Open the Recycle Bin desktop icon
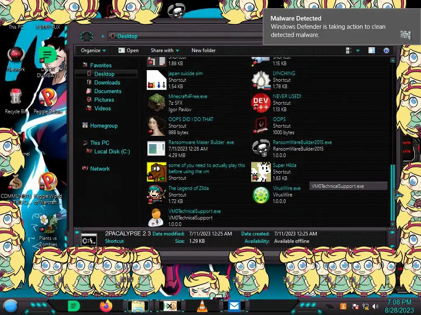Image resolution: width=421 pixels, height=315 pixels. pyautogui.click(x=16, y=97)
